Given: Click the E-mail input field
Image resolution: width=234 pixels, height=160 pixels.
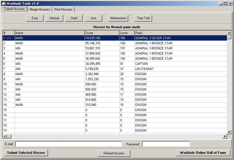Looking at the screenshot, I should [69, 144].
